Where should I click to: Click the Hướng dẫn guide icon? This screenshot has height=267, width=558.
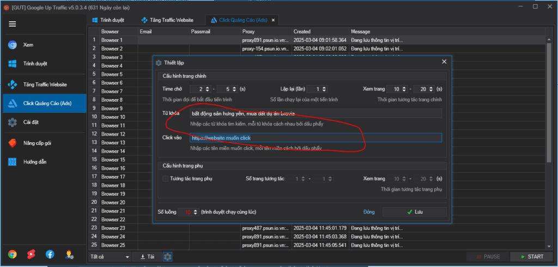13,162
